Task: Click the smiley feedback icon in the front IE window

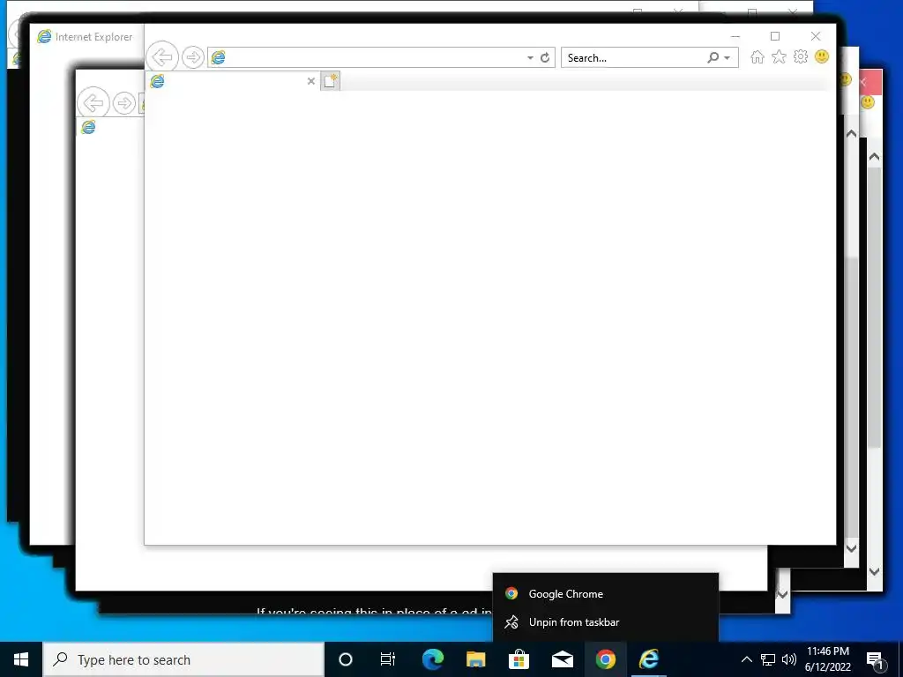Action: click(822, 56)
